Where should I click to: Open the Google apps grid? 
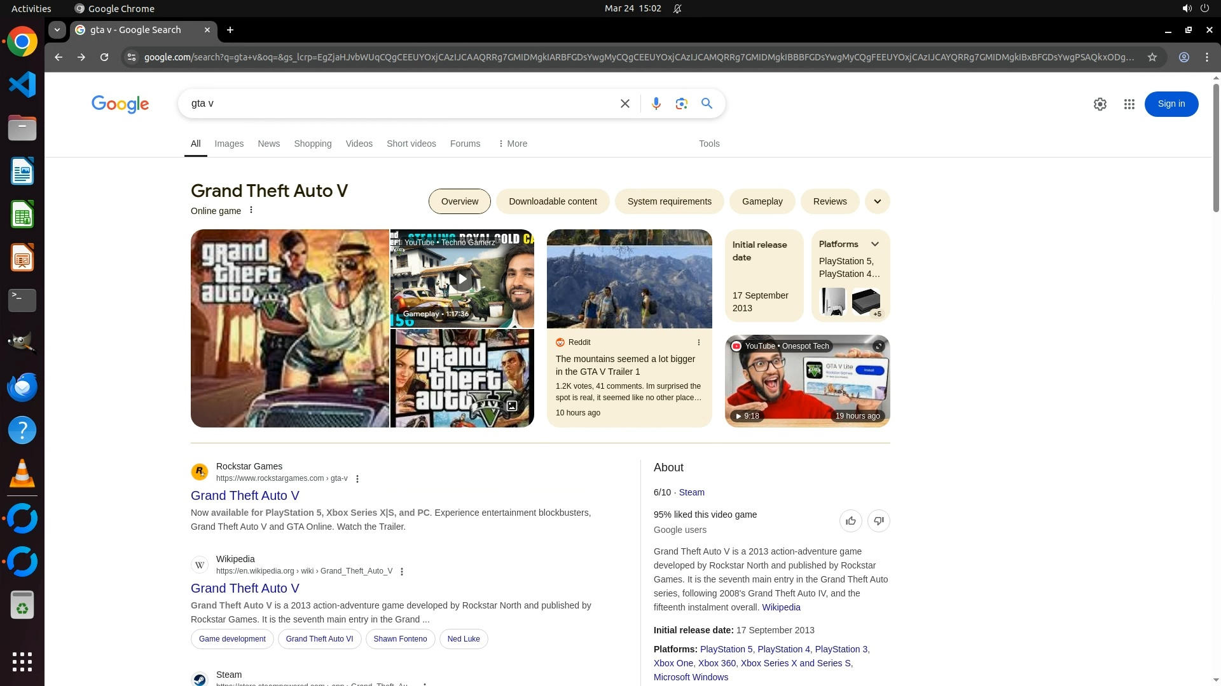(1129, 104)
